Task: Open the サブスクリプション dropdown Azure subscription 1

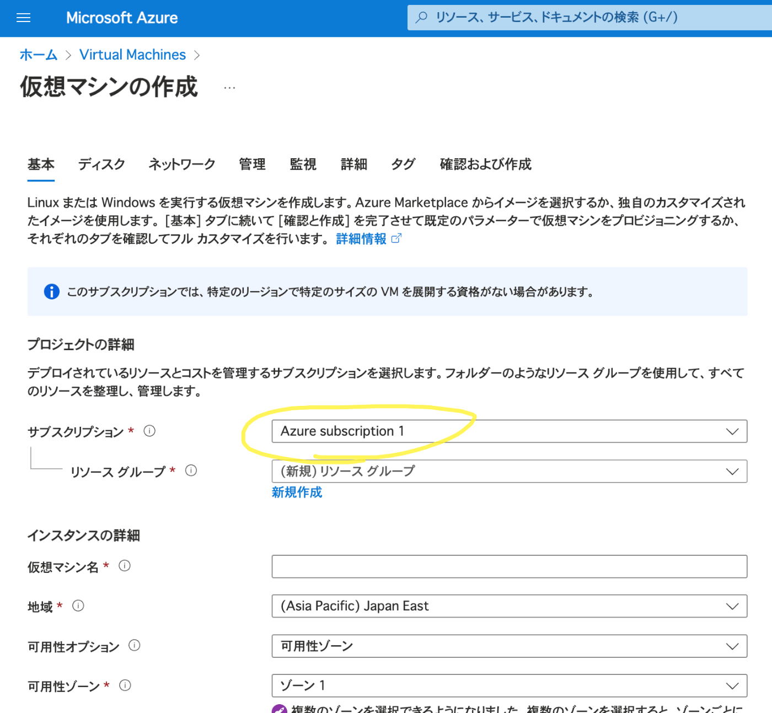Action: click(x=509, y=431)
